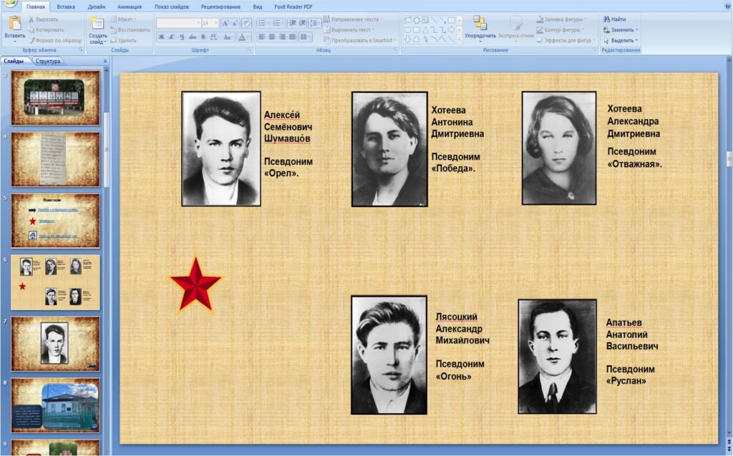Click the Create slide (Создать слайд) icon
The width and height of the screenshot is (733, 456).
(97, 24)
